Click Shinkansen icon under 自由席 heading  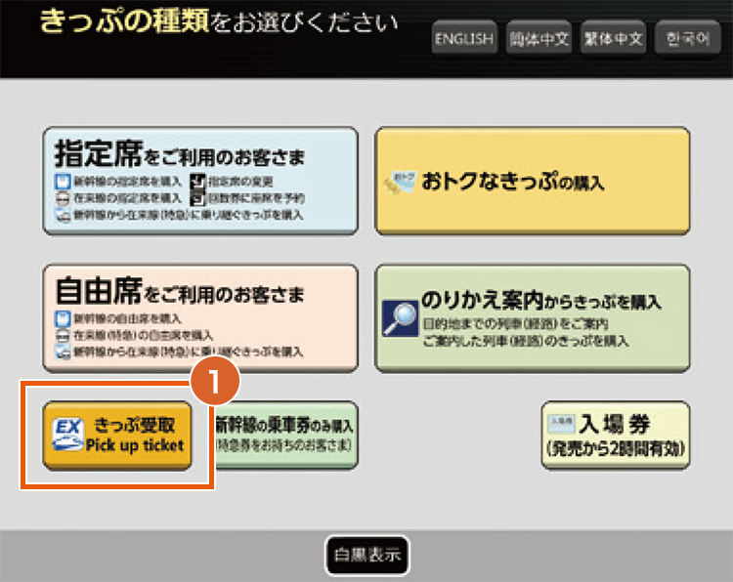[63, 319]
